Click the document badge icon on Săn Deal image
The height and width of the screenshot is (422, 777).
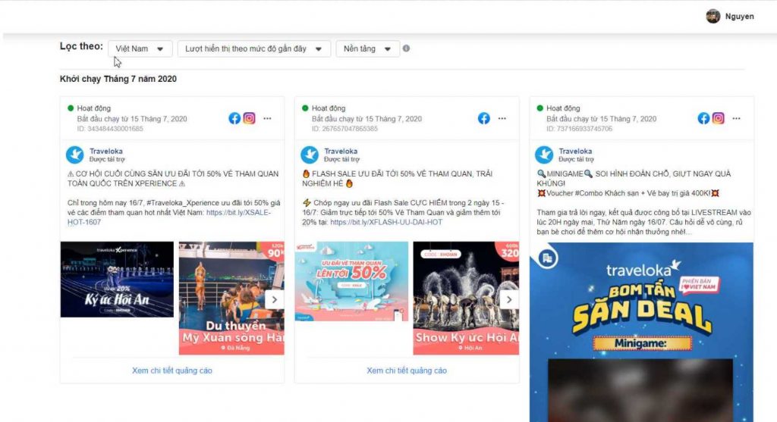pos(547,258)
